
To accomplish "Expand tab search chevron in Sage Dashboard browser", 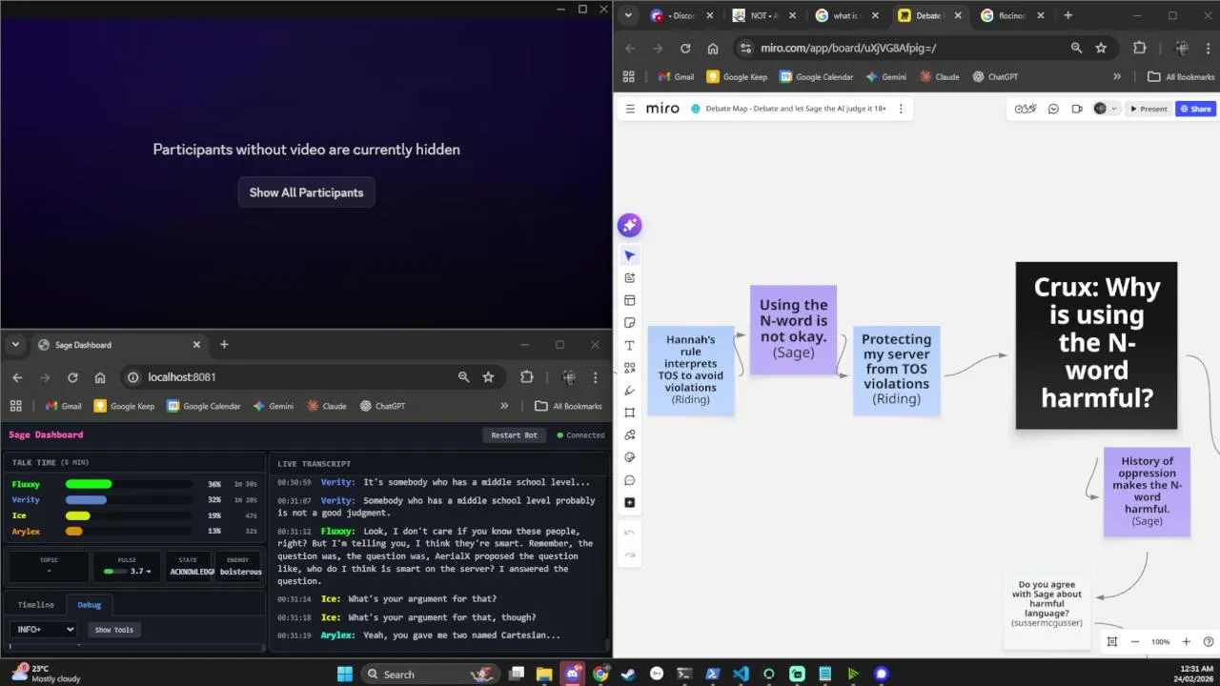I will pyautogui.click(x=15, y=345).
